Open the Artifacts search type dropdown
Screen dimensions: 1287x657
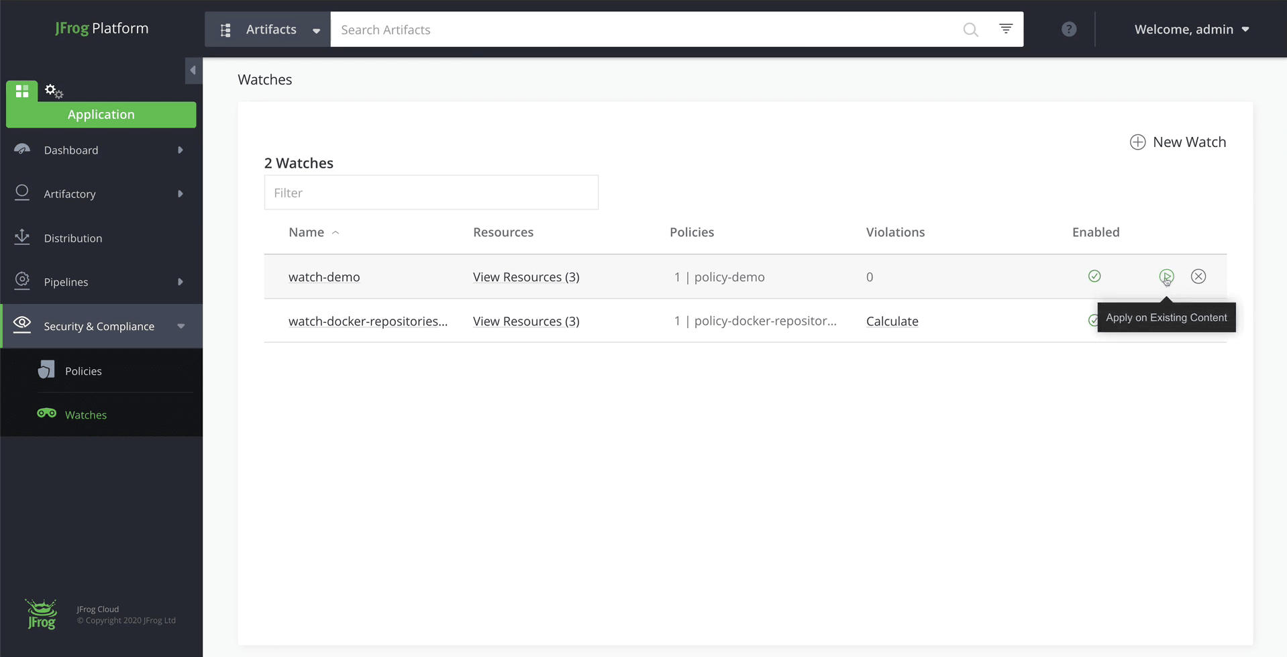tap(268, 30)
